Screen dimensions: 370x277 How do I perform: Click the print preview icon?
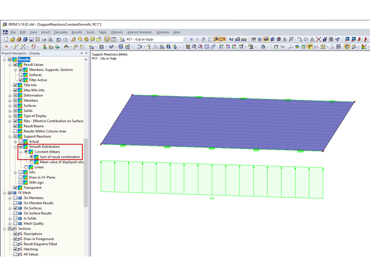pos(50,39)
